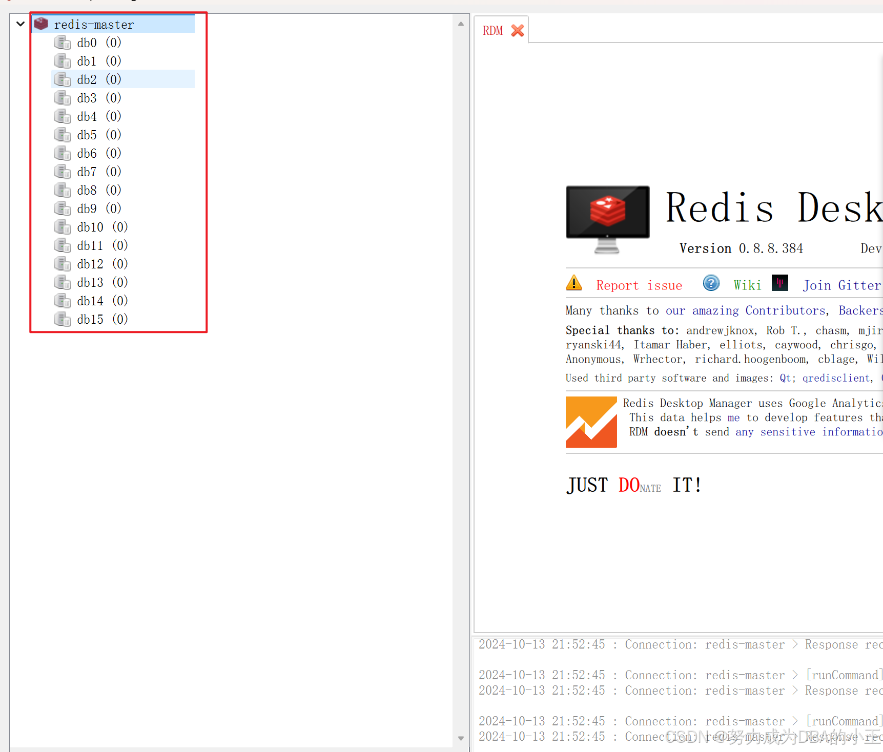Click the tree panel scroll up arrow
Viewport: 883px width, 752px height.
461,24
